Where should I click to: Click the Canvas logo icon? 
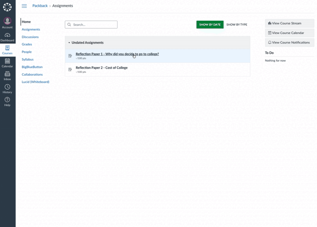click(x=7, y=7)
